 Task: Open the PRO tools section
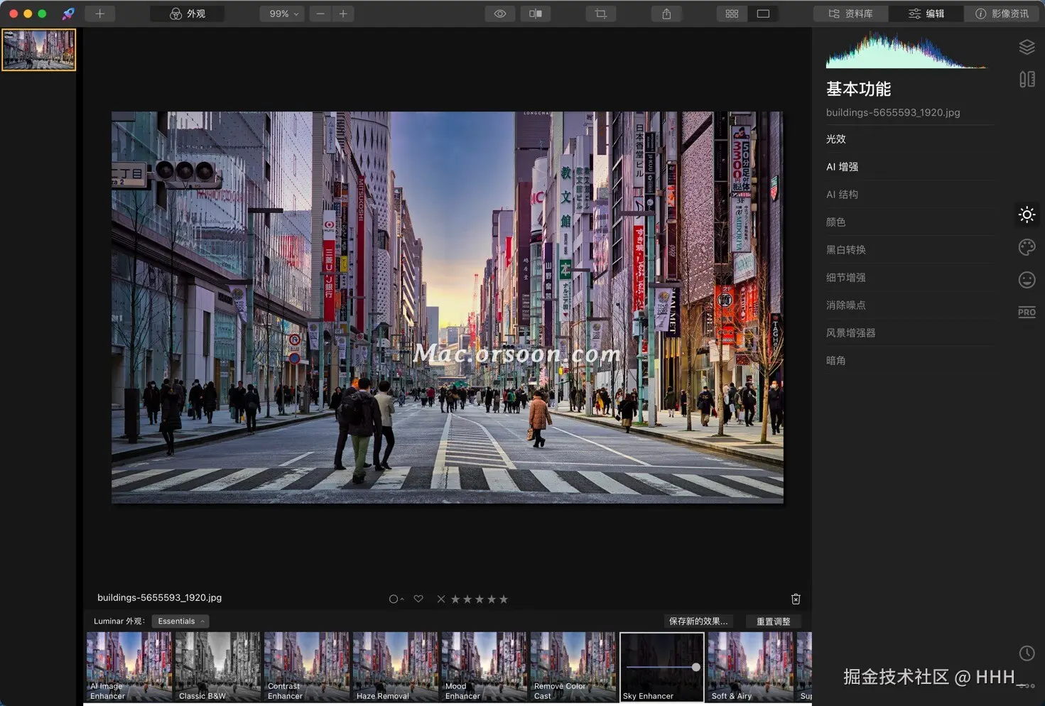[1027, 312]
